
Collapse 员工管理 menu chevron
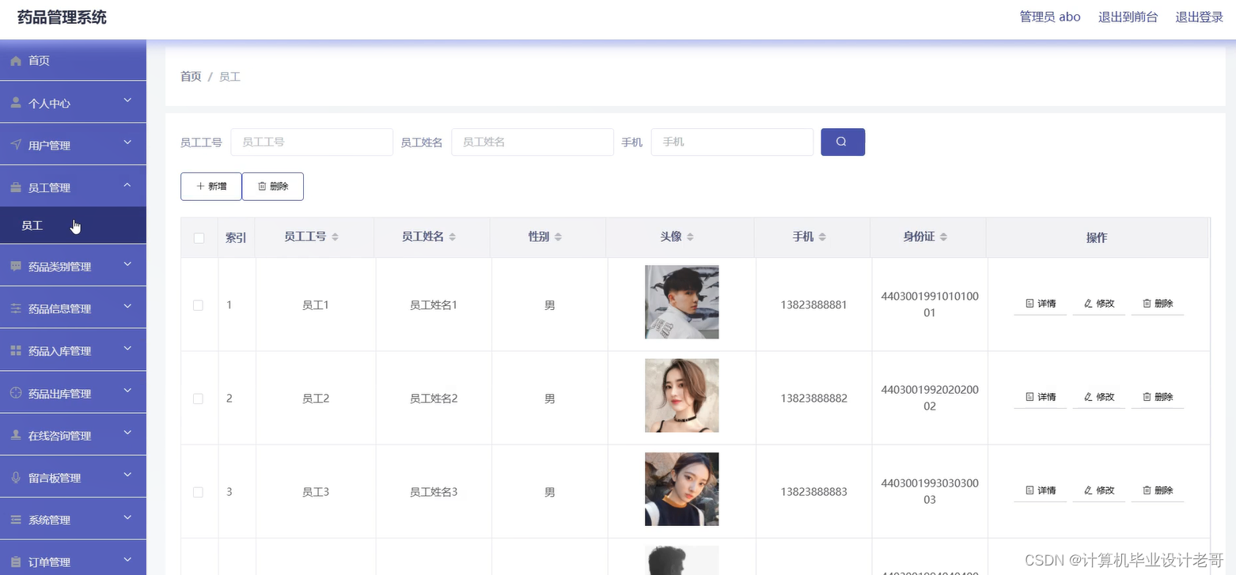127,185
